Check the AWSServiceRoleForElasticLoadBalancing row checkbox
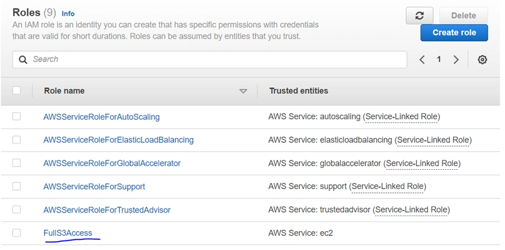 click(17, 140)
